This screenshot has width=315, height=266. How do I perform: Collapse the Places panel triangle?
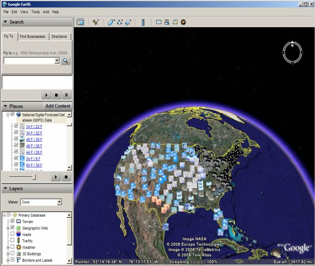[6, 106]
